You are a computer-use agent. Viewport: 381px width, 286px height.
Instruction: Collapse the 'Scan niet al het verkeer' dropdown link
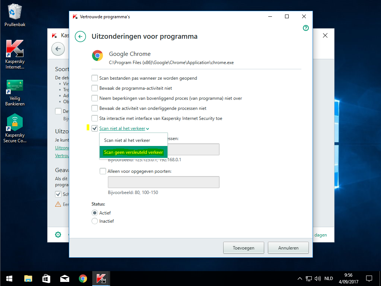124,128
